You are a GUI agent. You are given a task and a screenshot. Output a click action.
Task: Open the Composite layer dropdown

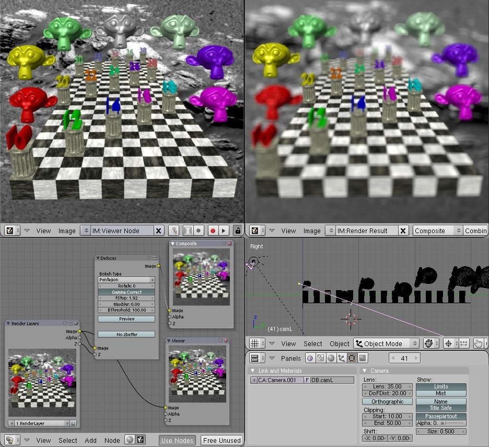pyautogui.click(x=438, y=231)
